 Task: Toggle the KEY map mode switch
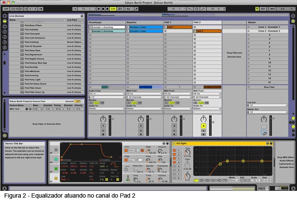(x=263, y=9)
